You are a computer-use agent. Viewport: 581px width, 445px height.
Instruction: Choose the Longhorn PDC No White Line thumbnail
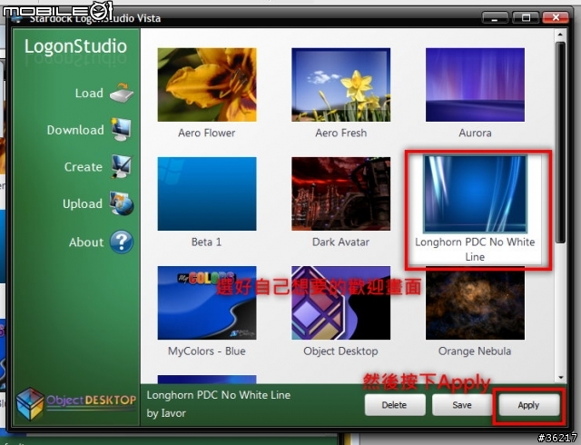click(475, 193)
